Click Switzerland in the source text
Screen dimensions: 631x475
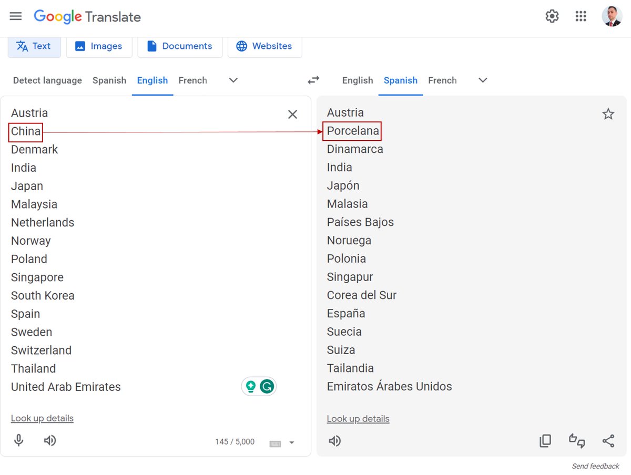click(41, 350)
